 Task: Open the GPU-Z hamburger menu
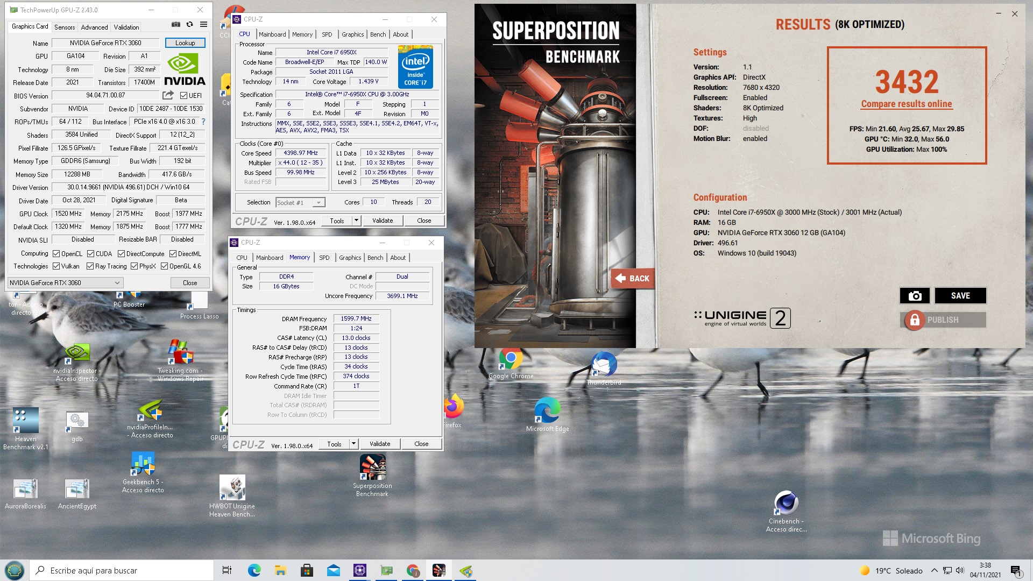coord(204,24)
